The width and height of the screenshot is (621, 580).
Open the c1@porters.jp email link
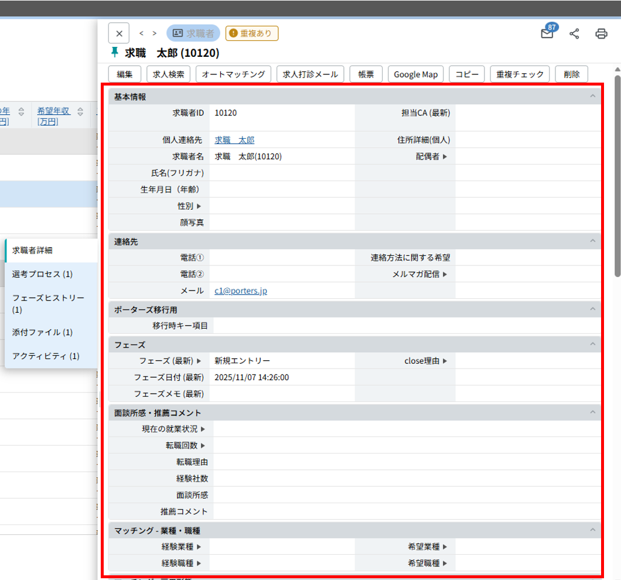pos(241,291)
